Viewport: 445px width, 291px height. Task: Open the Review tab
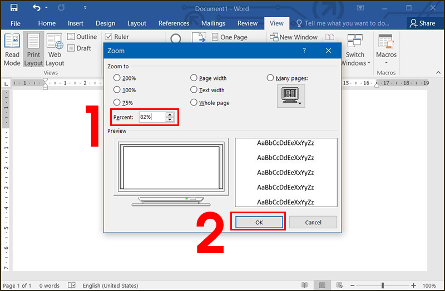(248, 23)
